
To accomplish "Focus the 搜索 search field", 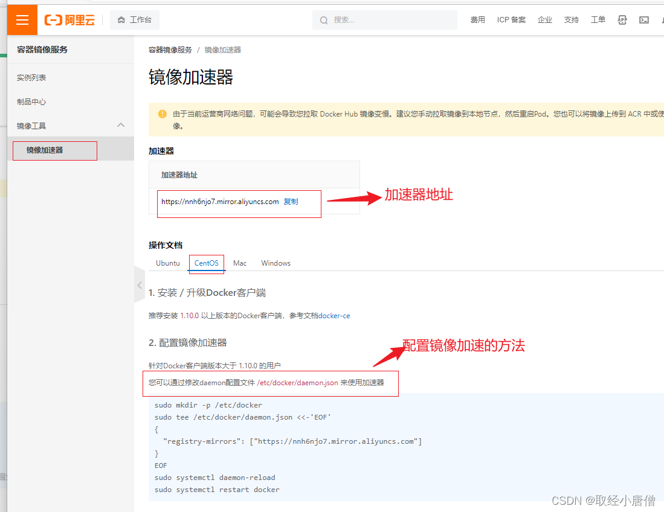I will pyautogui.click(x=384, y=20).
